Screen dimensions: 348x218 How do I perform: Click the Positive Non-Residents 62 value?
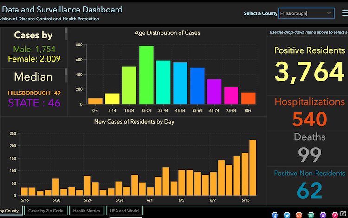309,190
